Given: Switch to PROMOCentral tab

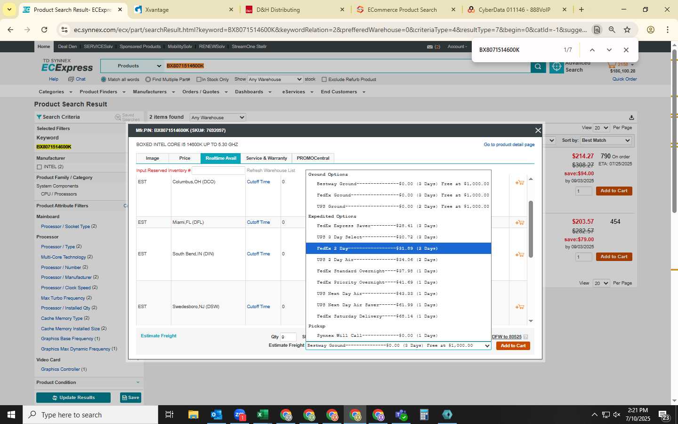Looking at the screenshot, I should tap(313, 158).
